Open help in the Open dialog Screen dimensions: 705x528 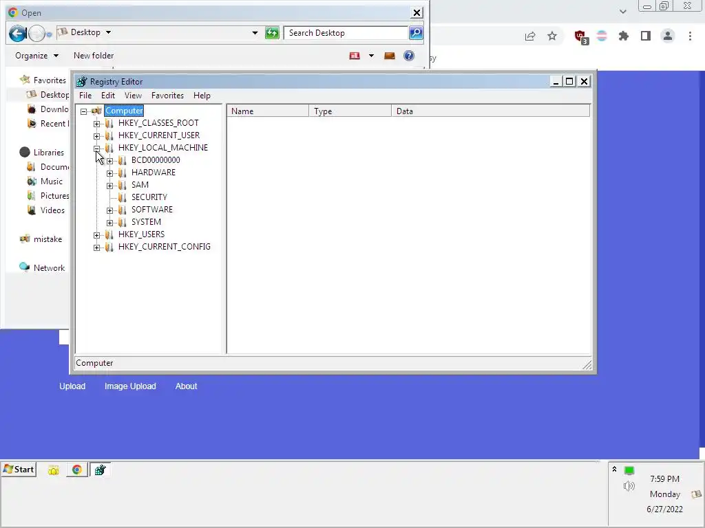(409, 56)
